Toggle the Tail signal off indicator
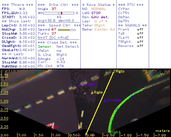Viewport: 171px width, 137px height. pos(140,34)
